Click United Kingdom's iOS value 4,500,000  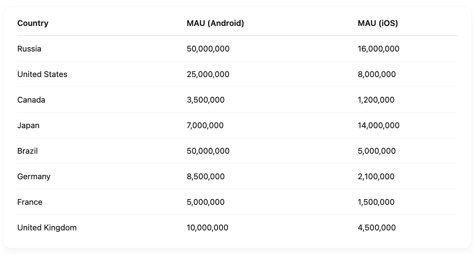377,228
